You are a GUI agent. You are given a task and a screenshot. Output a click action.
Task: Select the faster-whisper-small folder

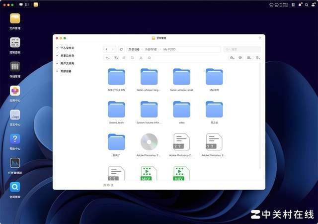[x=181, y=80]
